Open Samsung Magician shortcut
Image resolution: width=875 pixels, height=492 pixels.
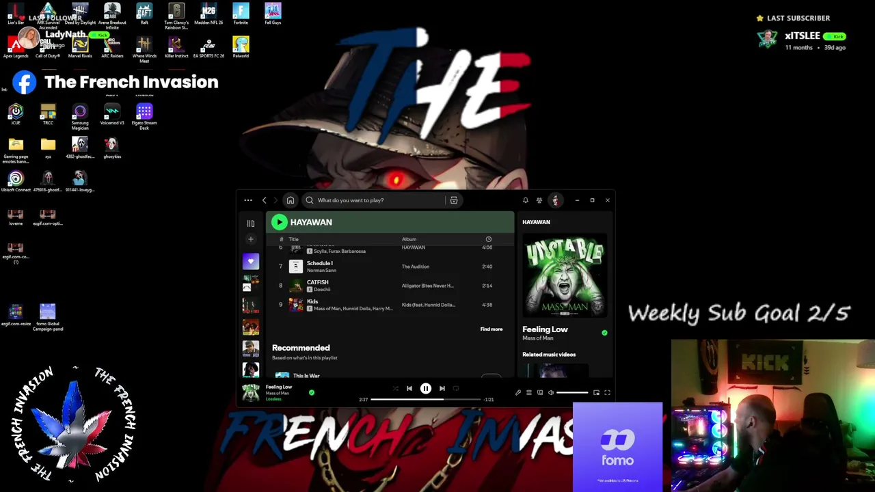click(x=80, y=117)
